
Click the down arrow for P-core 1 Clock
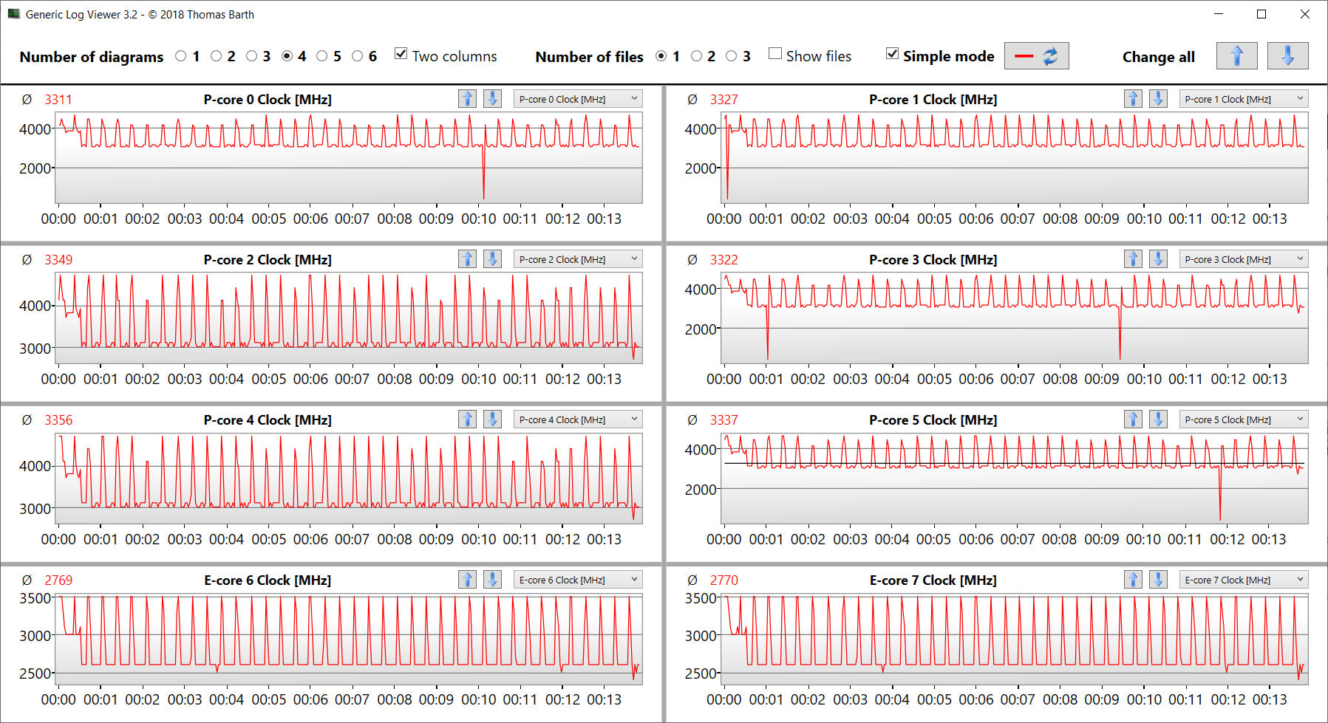pos(1158,99)
